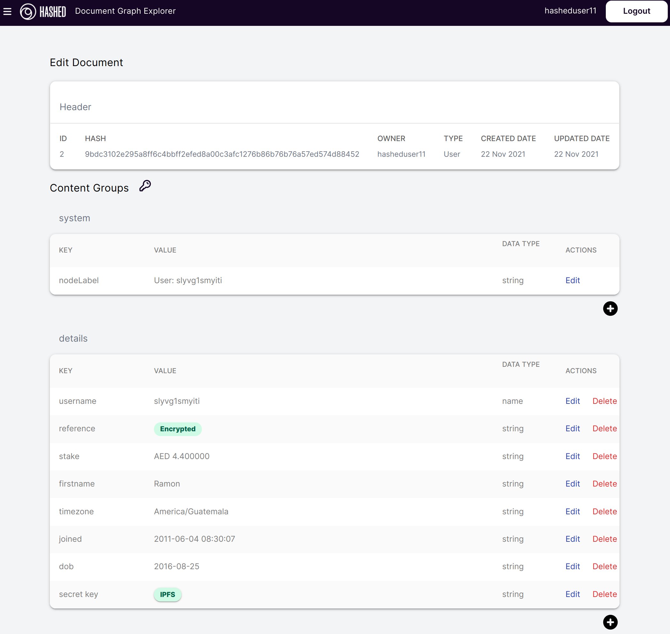670x634 pixels.
Task: Click the Encrypted badge on reference field
Action: point(177,428)
